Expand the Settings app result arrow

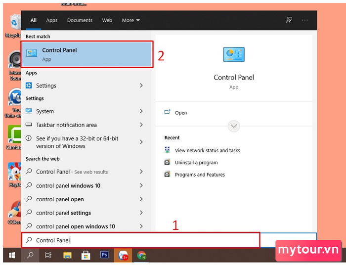141,86
